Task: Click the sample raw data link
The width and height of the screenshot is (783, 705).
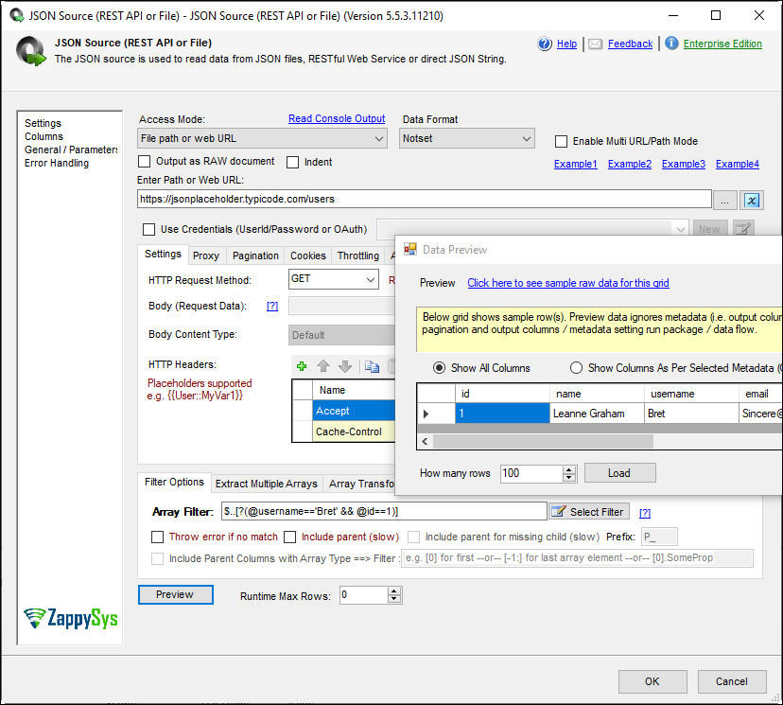Action: (x=567, y=283)
